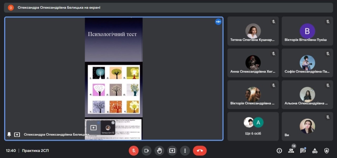
Task: Expand the 'Ще 6 осіб' participants tile
Action: (253, 126)
